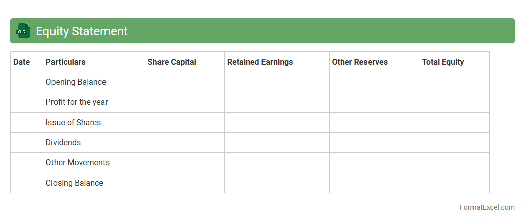
Task: Click the Equity Statement title text
Action: pyautogui.click(x=81, y=31)
